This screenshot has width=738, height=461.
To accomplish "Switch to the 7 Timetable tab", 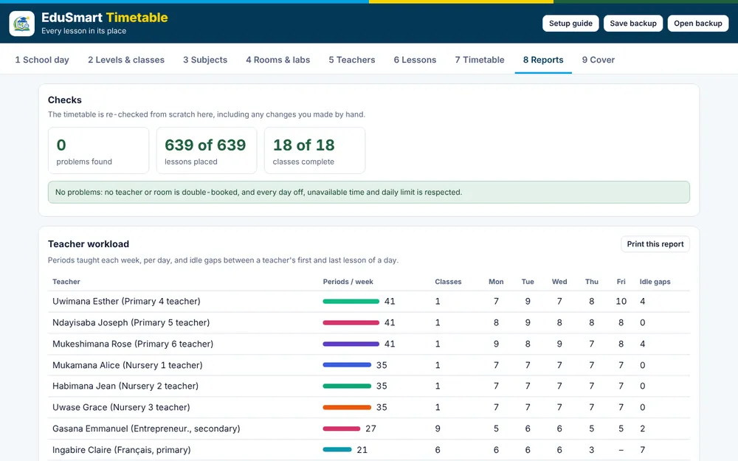I will [480, 60].
